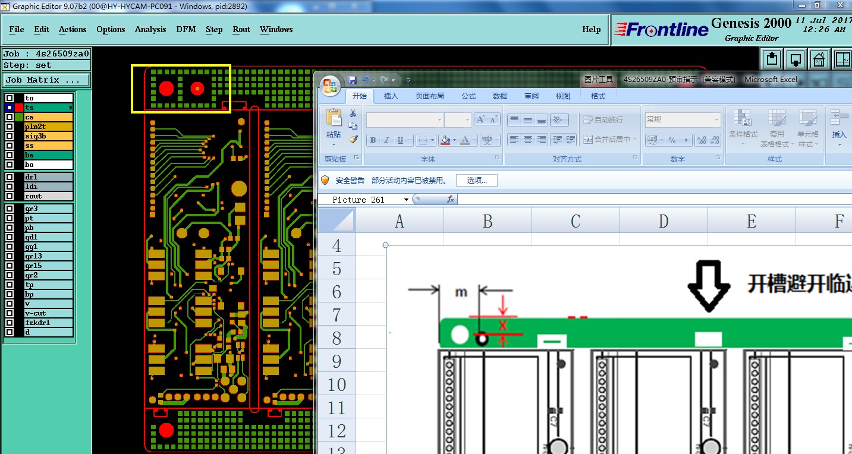Open the Rout menu in Genesis
Image resolution: width=852 pixels, height=454 pixels.
point(241,29)
